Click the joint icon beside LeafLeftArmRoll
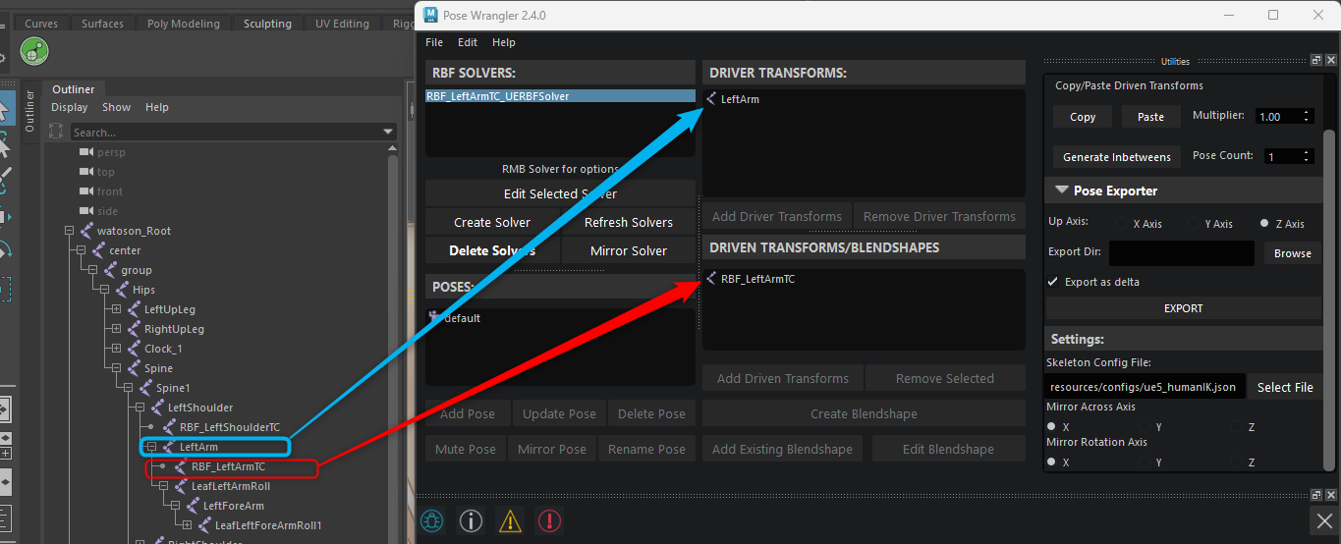Viewport: 1341px width, 544px height. (x=181, y=486)
